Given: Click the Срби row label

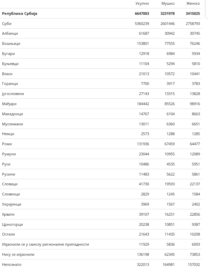Looking at the screenshot, I should [x=7, y=24].
